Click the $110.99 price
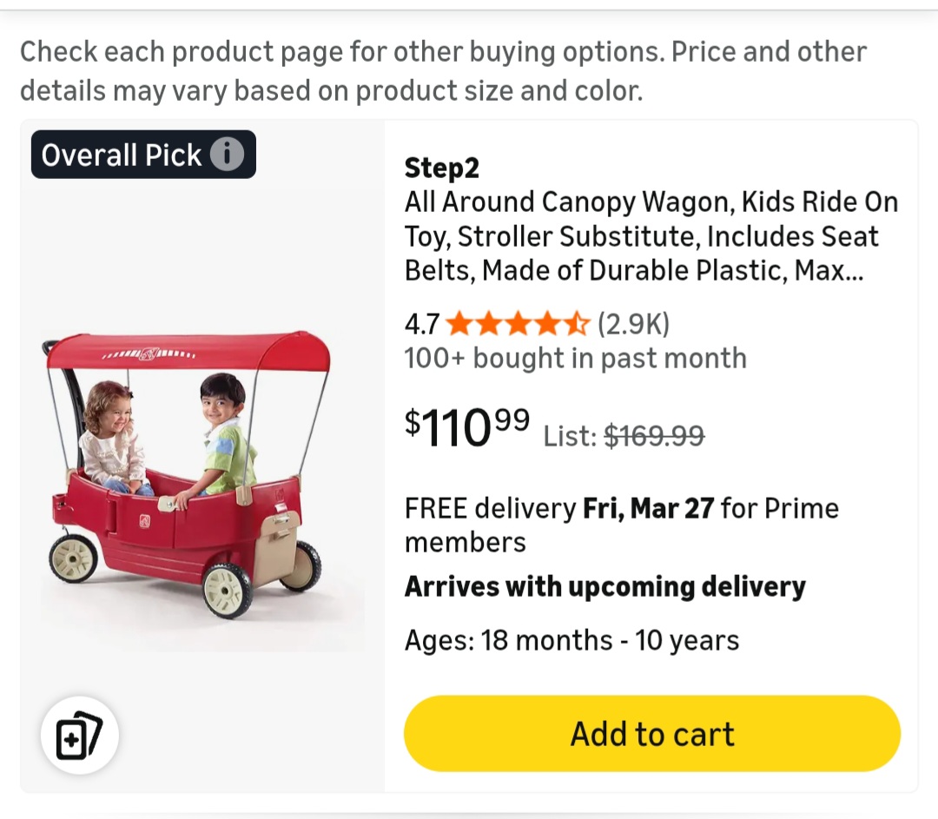Viewport: 938px width, 819px height. click(467, 426)
